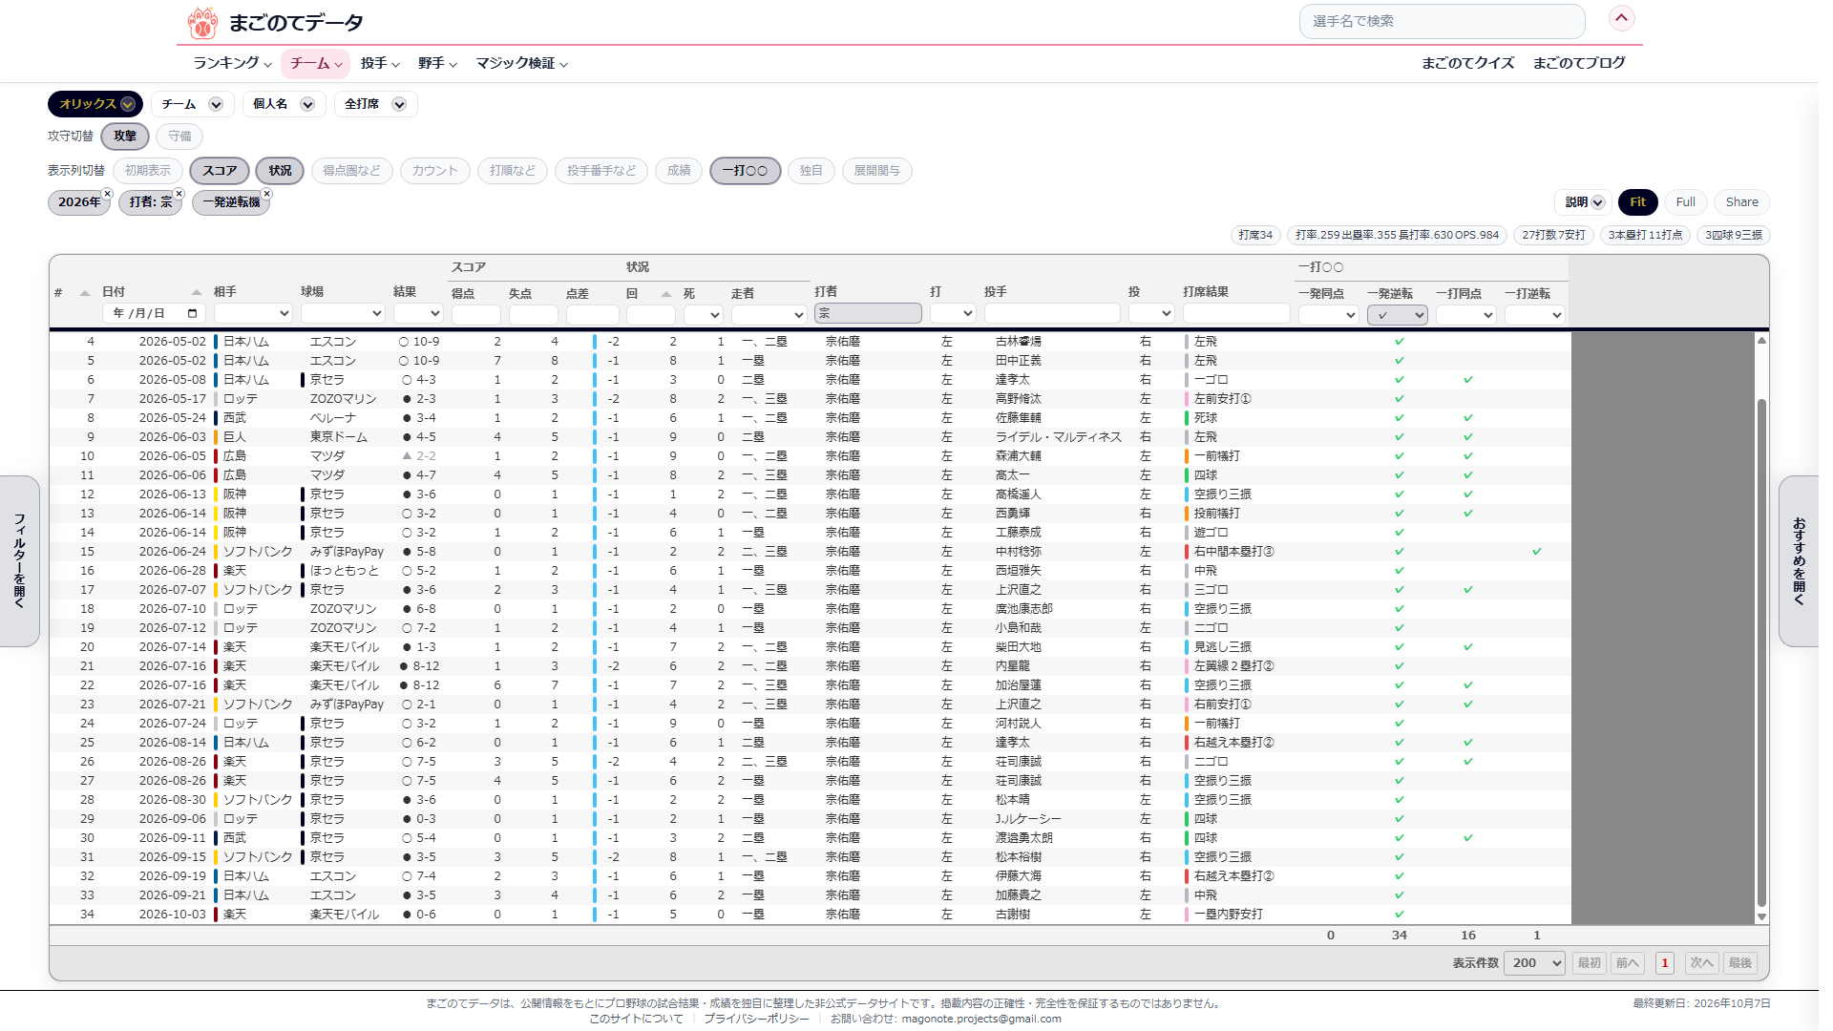1833x1031 pixels.
Task: Open the 投手 navigation menu
Action: (x=380, y=63)
